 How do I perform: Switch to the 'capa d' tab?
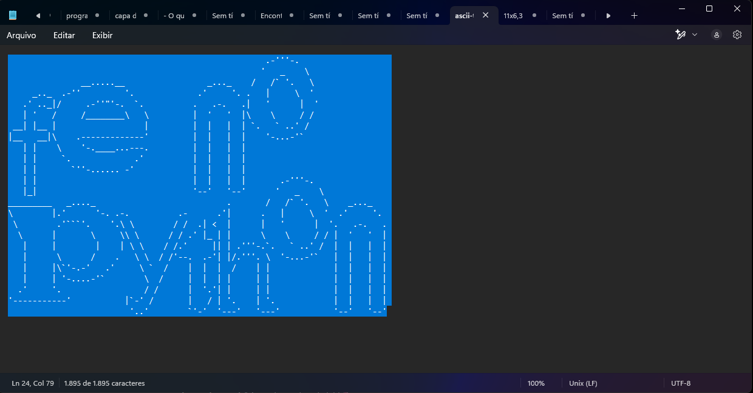(125, 16)
